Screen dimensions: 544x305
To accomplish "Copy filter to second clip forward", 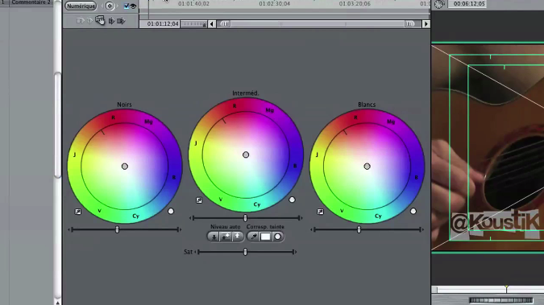I will (121, 21).
